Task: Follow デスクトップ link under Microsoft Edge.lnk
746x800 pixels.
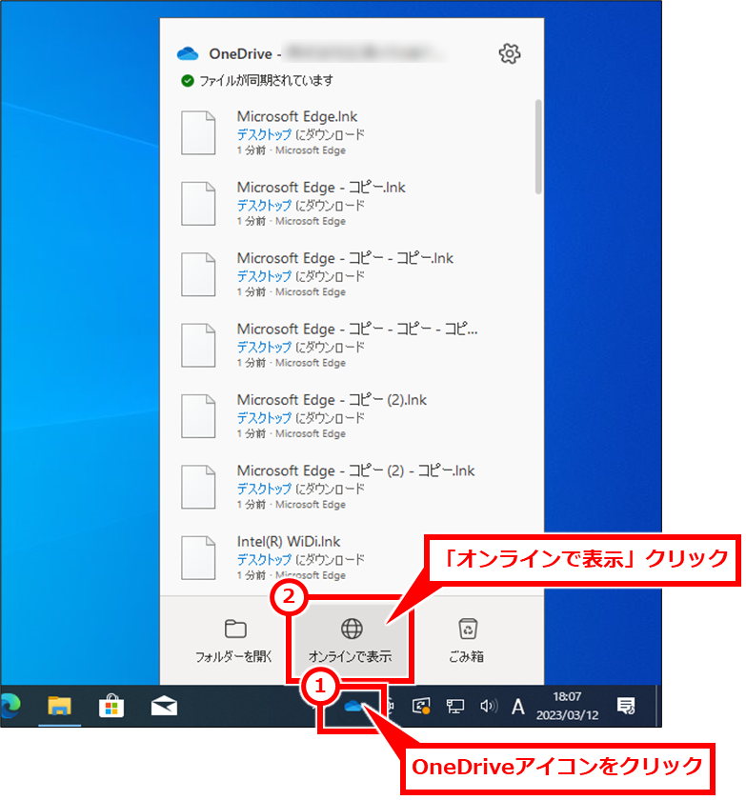Action: point(264,134)
